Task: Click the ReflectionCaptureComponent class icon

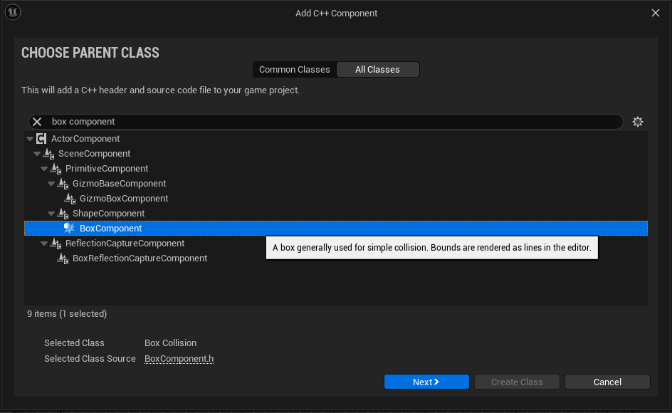Action: pos(56,244)
